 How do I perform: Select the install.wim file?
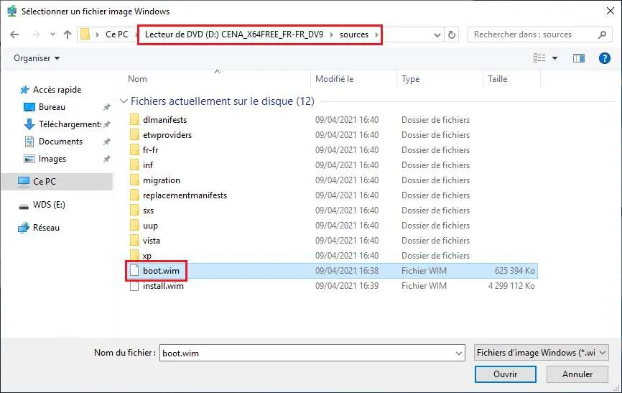(163, 286)
